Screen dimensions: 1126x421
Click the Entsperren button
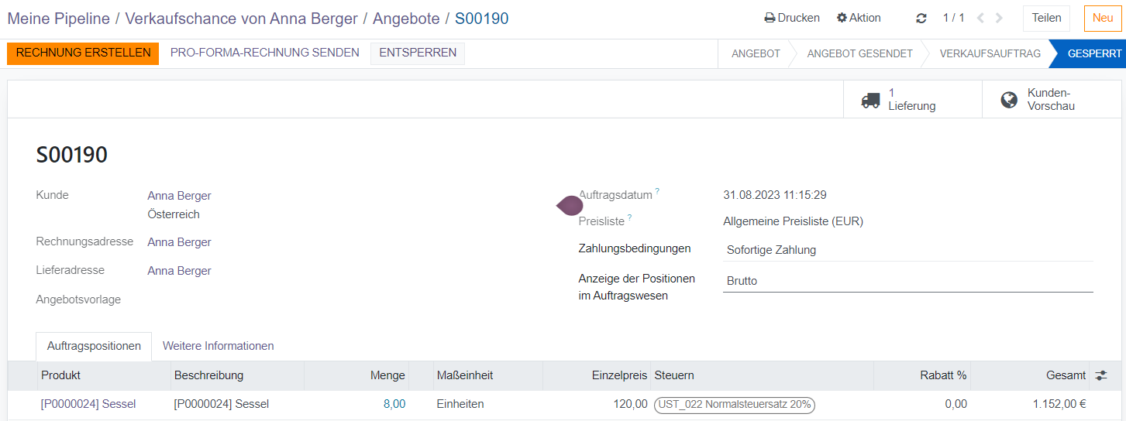417,53
